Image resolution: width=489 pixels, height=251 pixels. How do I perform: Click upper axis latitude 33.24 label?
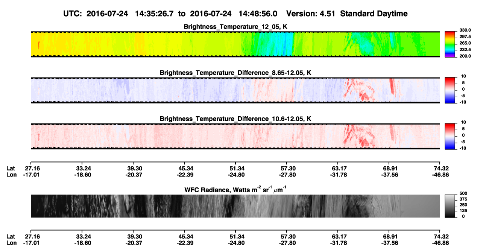[x=83, y=168]
